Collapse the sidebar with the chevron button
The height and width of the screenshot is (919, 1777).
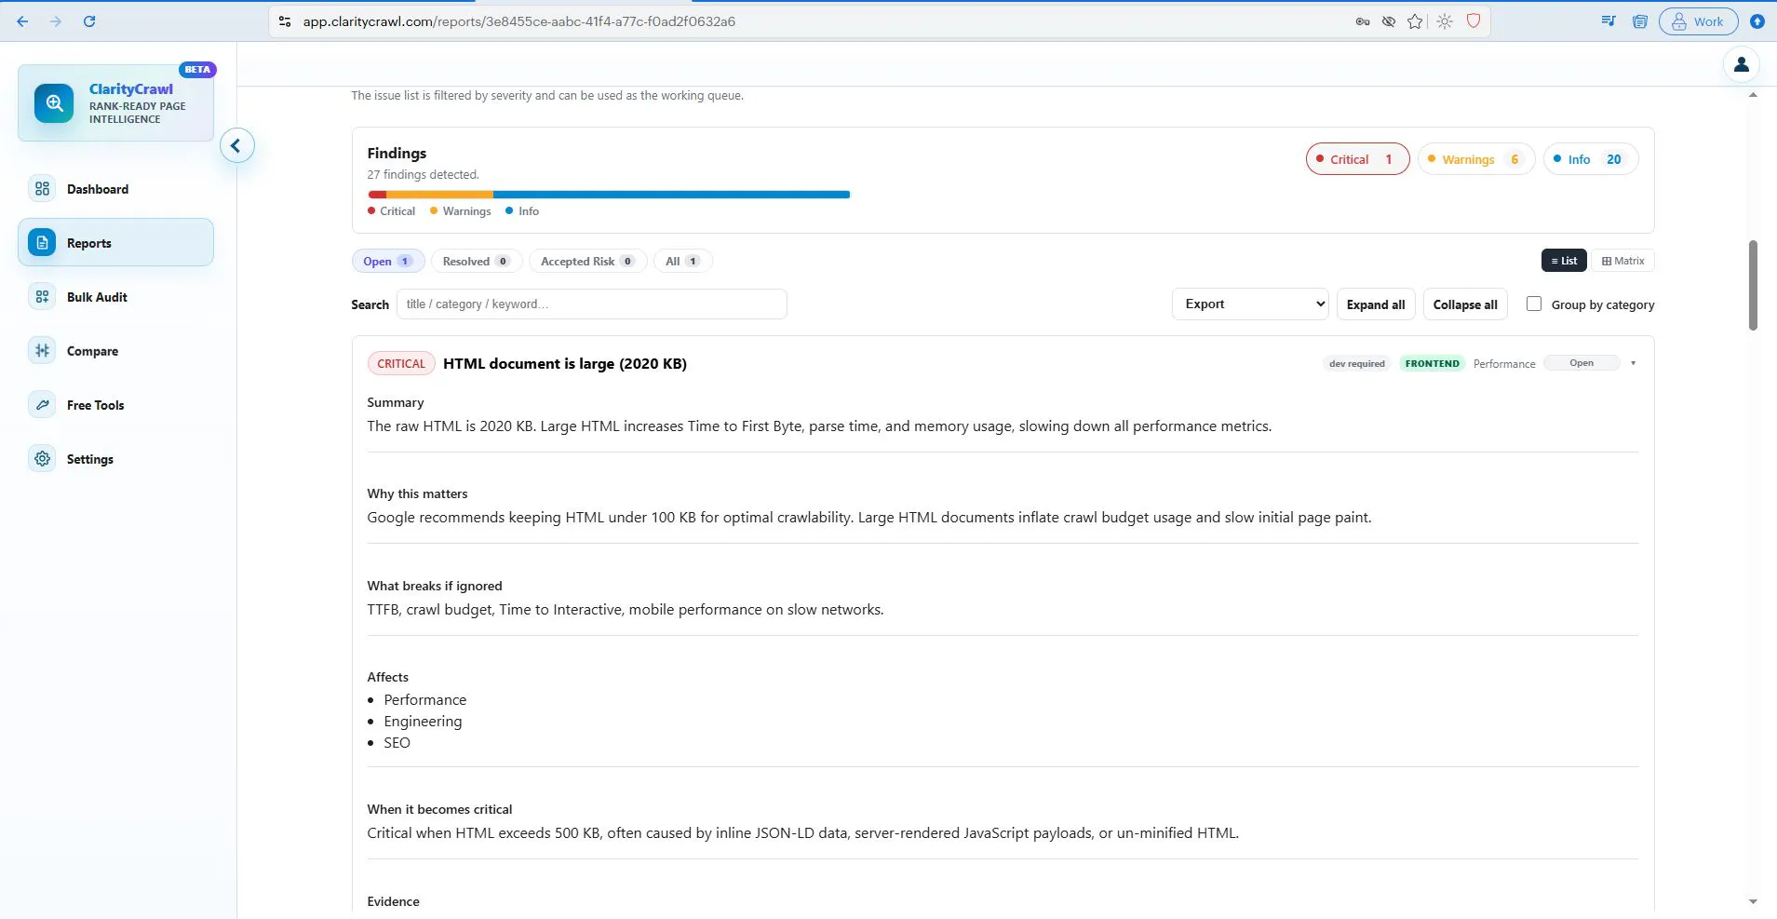pos(236,145)
